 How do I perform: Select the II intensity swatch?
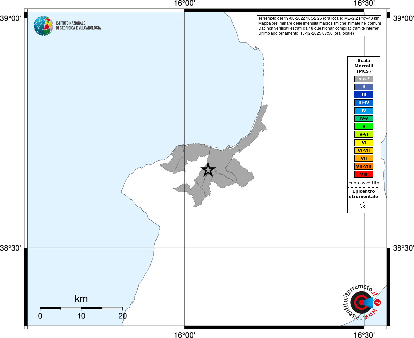click(364, 87)
